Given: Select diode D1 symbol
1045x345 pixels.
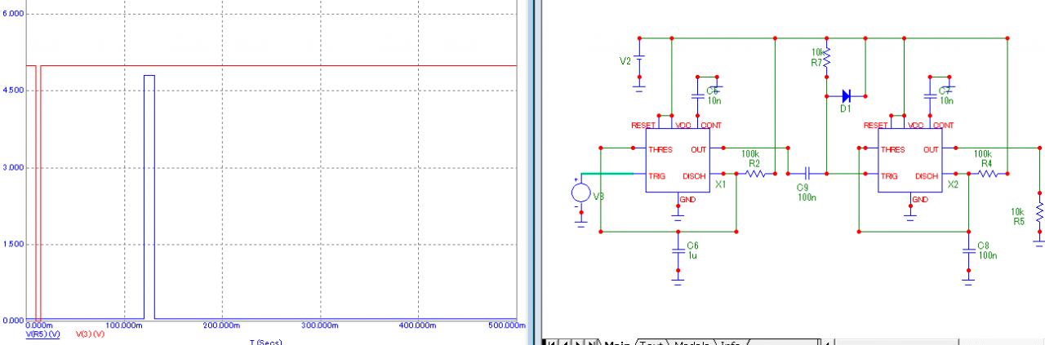Looking at the screenshot, I should click(x=846, y=95).
